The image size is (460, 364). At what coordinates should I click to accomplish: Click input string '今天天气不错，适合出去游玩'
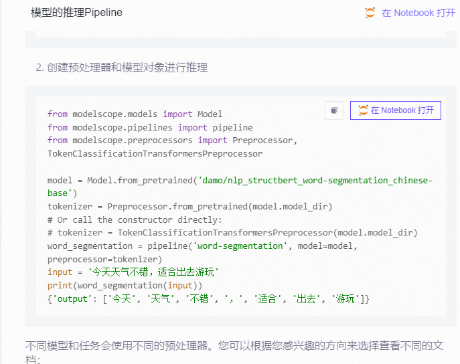pyautogui.click(x=153, y=272)
